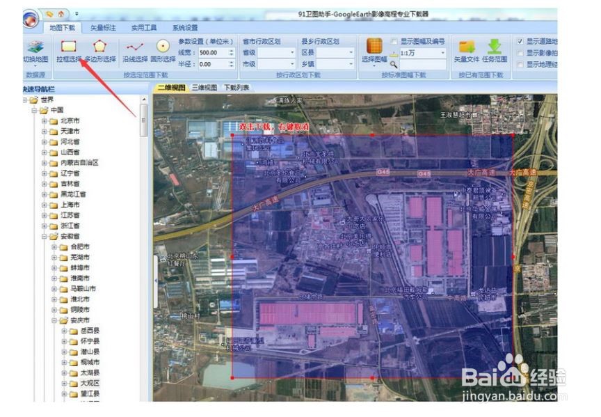This screenshot has height=417, width=601.
Task: Click the tag icon in quick access toolbar
Action: click(x=49, y=14)
